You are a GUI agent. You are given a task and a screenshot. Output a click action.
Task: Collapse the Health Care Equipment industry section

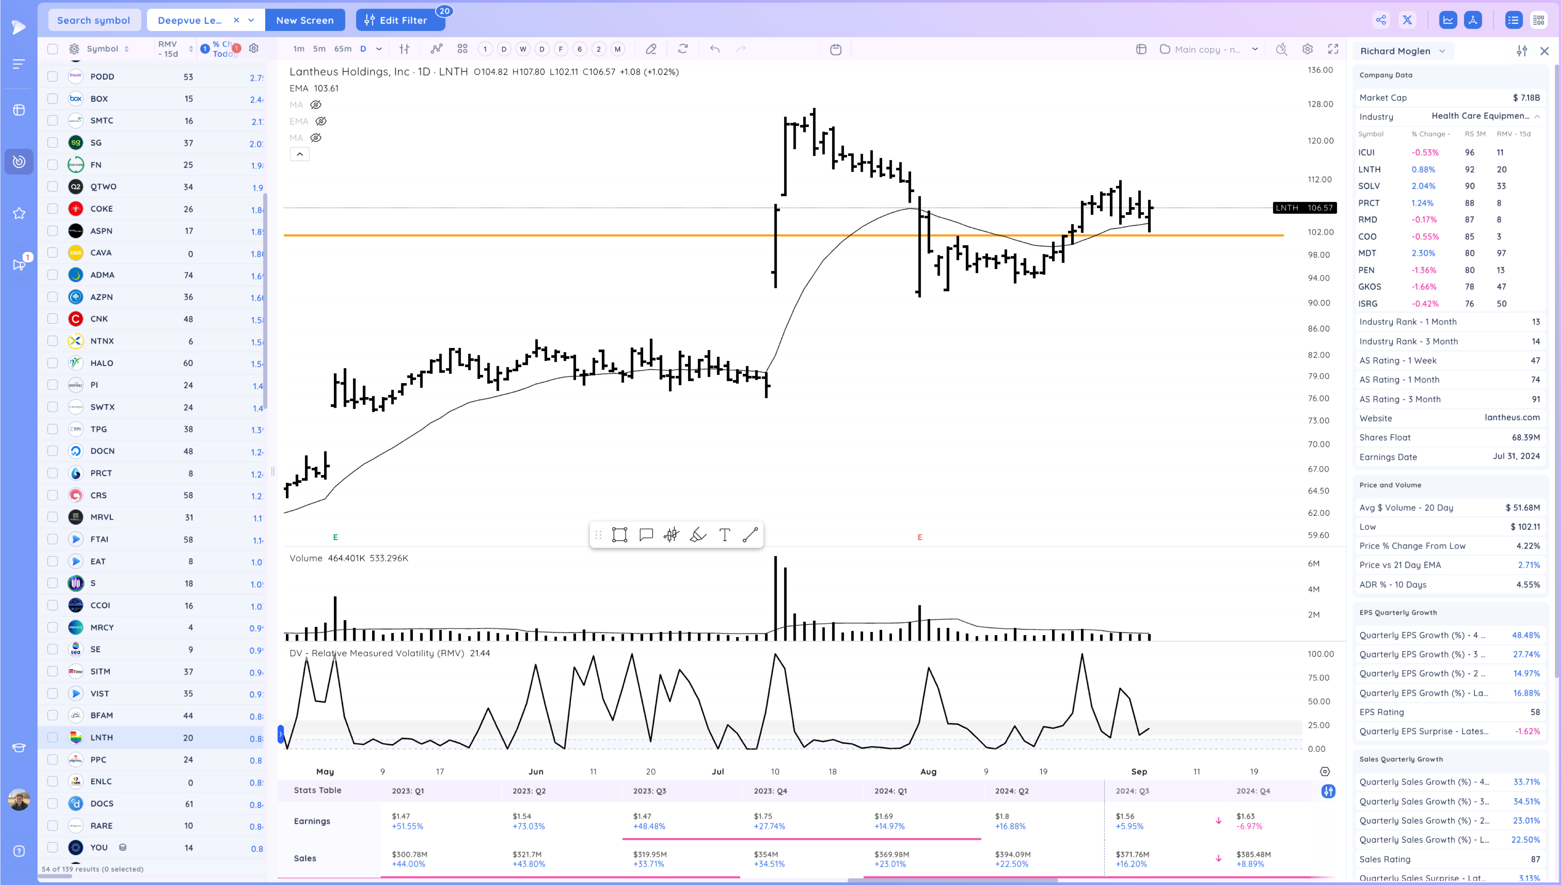click(x=1537, y=116)
